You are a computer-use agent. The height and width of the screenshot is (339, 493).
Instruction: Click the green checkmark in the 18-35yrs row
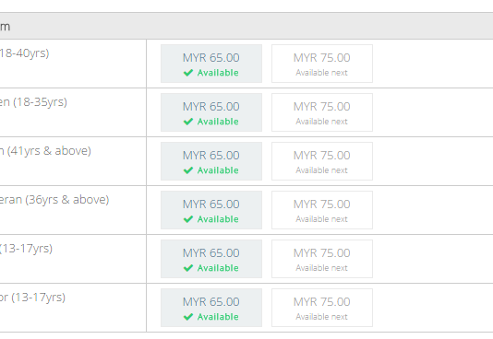click(x=188, y=122)
